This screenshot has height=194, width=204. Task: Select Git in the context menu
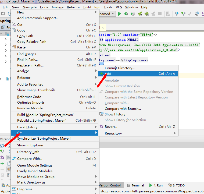click(x=54, y=133)
